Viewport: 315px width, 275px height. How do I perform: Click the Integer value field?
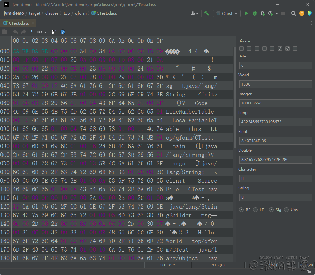coord(275,103)
